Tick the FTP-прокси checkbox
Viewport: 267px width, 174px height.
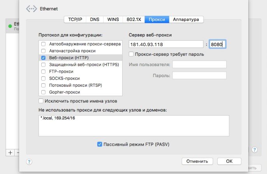44,71
